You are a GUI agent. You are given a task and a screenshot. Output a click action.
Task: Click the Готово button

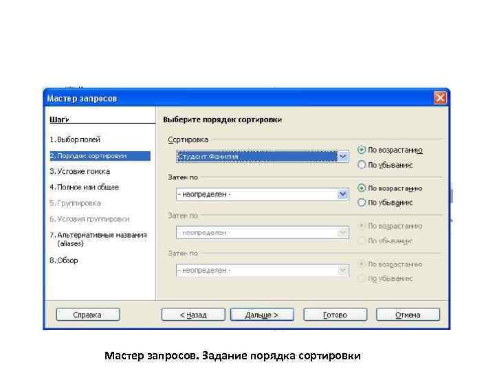(335, 315)
